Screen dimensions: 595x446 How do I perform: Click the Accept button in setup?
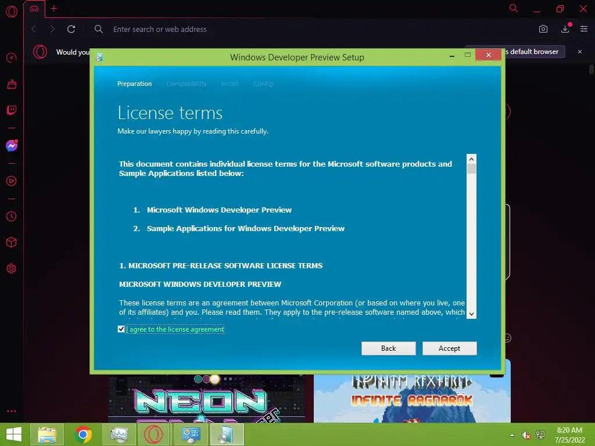pyautogui.click(x=449, y=348)
